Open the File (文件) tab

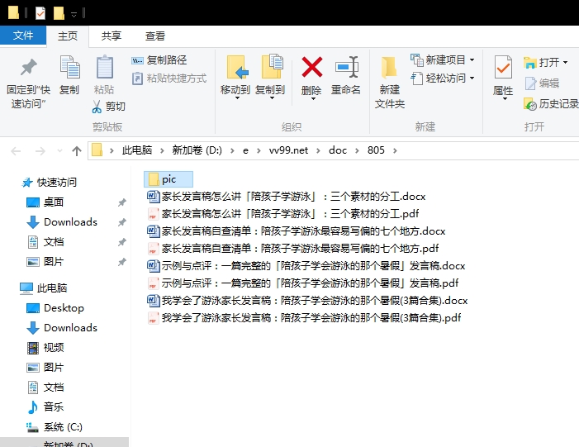click(x=23, y=36)
